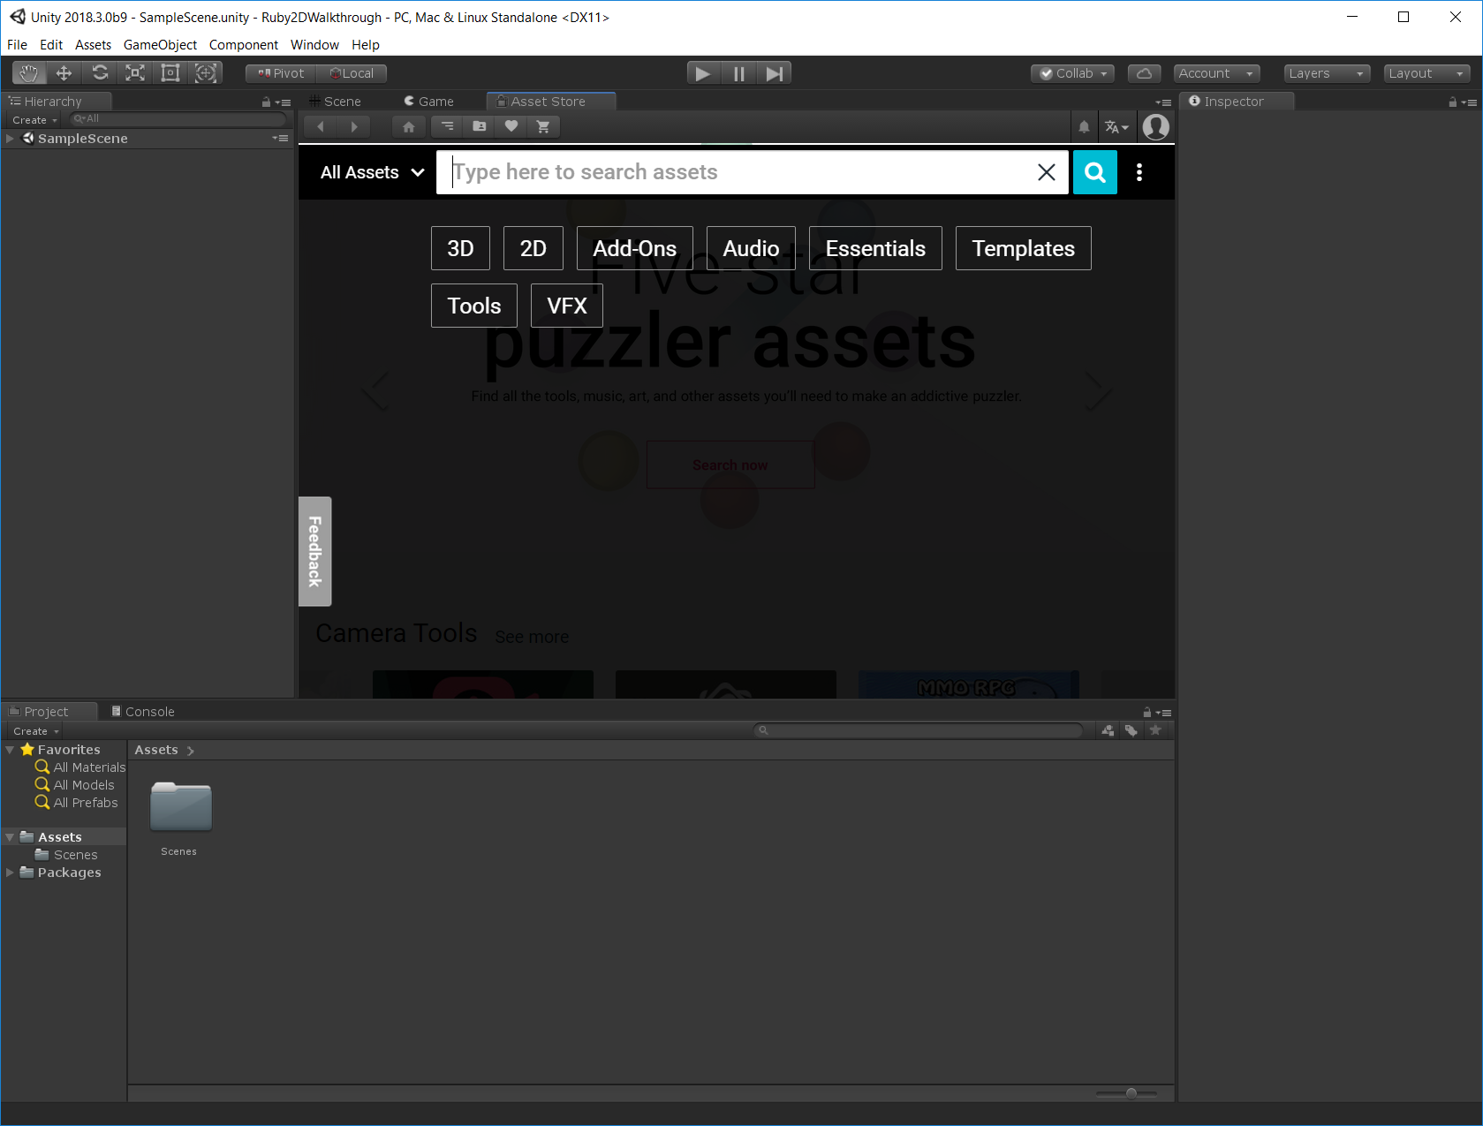Image resolution: width=1483 pixels, height=1126 pixels.
Task: Open the Feedback side tab
Action: pos(315,552)
